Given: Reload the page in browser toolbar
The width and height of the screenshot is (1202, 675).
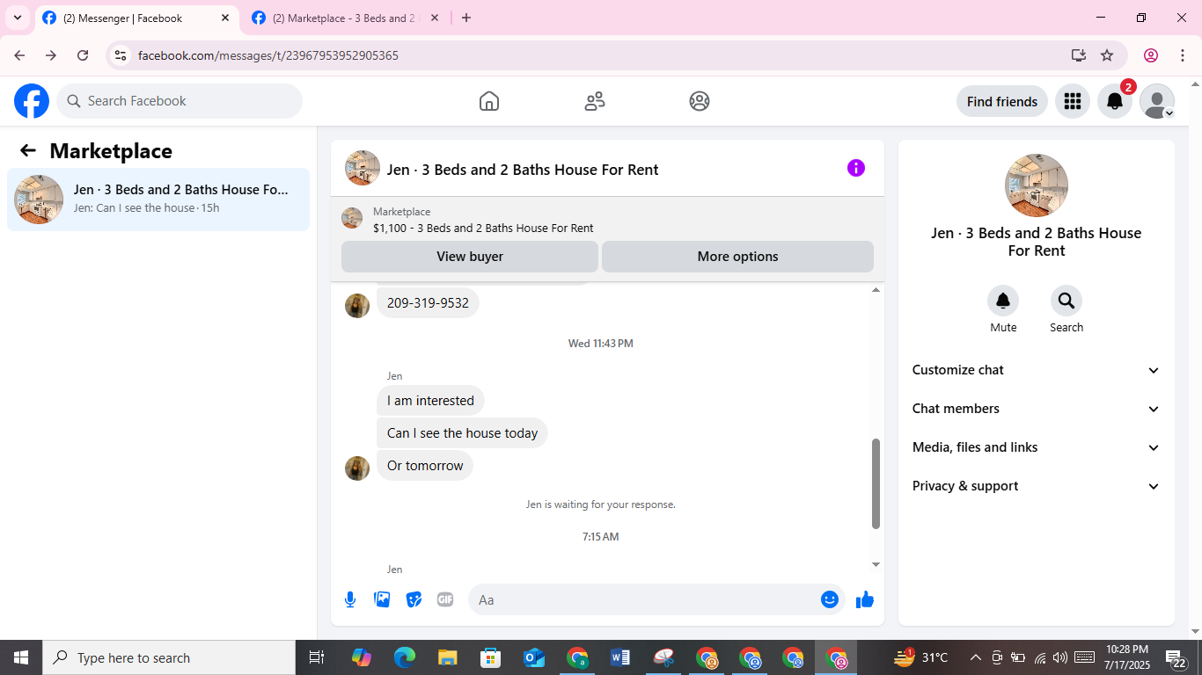Looking at the screenshot, I should point(83,55).
